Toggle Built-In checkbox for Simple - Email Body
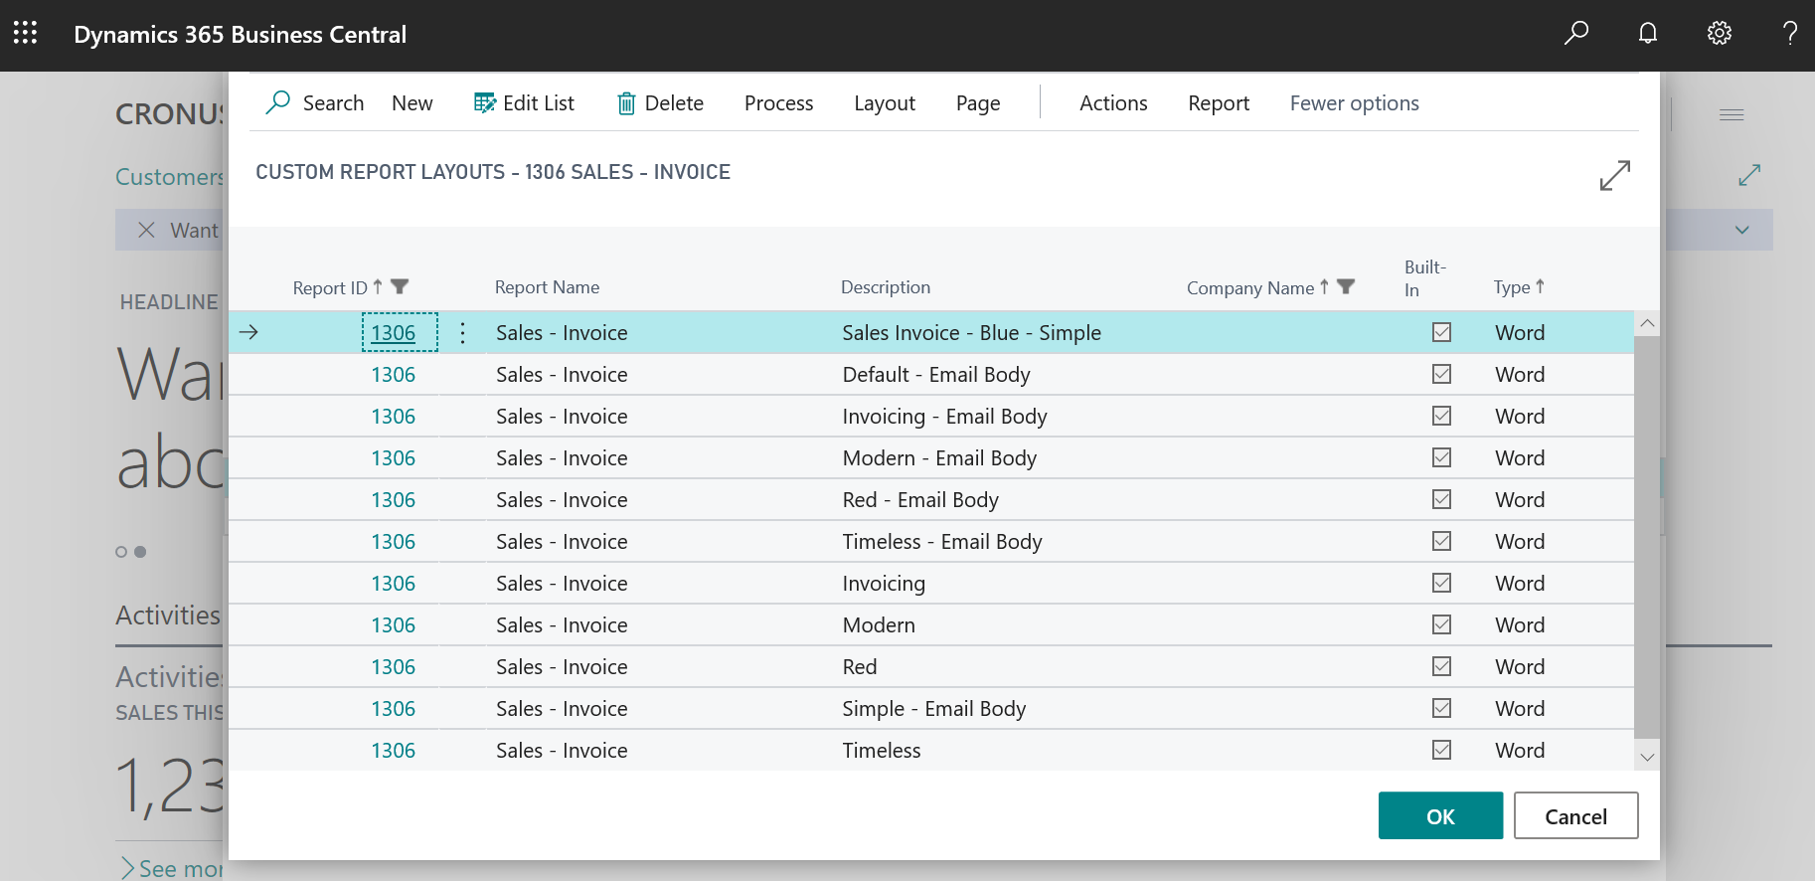Screen dimensions: 1815x881 coord(1441,708)
